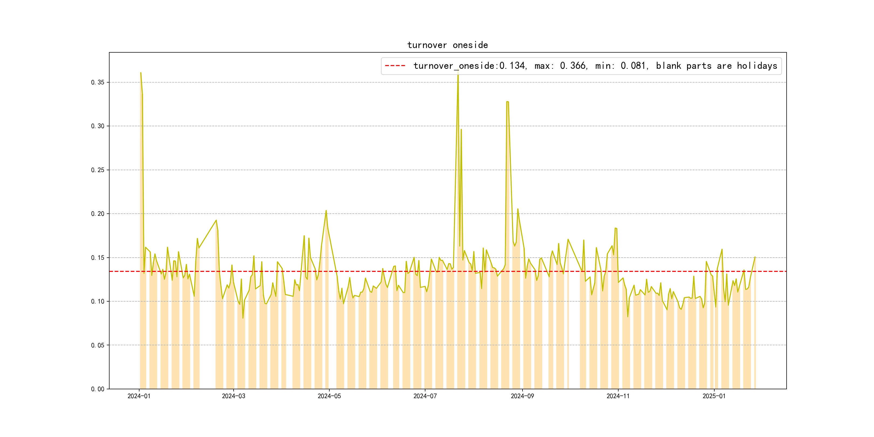
Task: Click the 2024-09 x-axis label
Action: click(522, 396)
